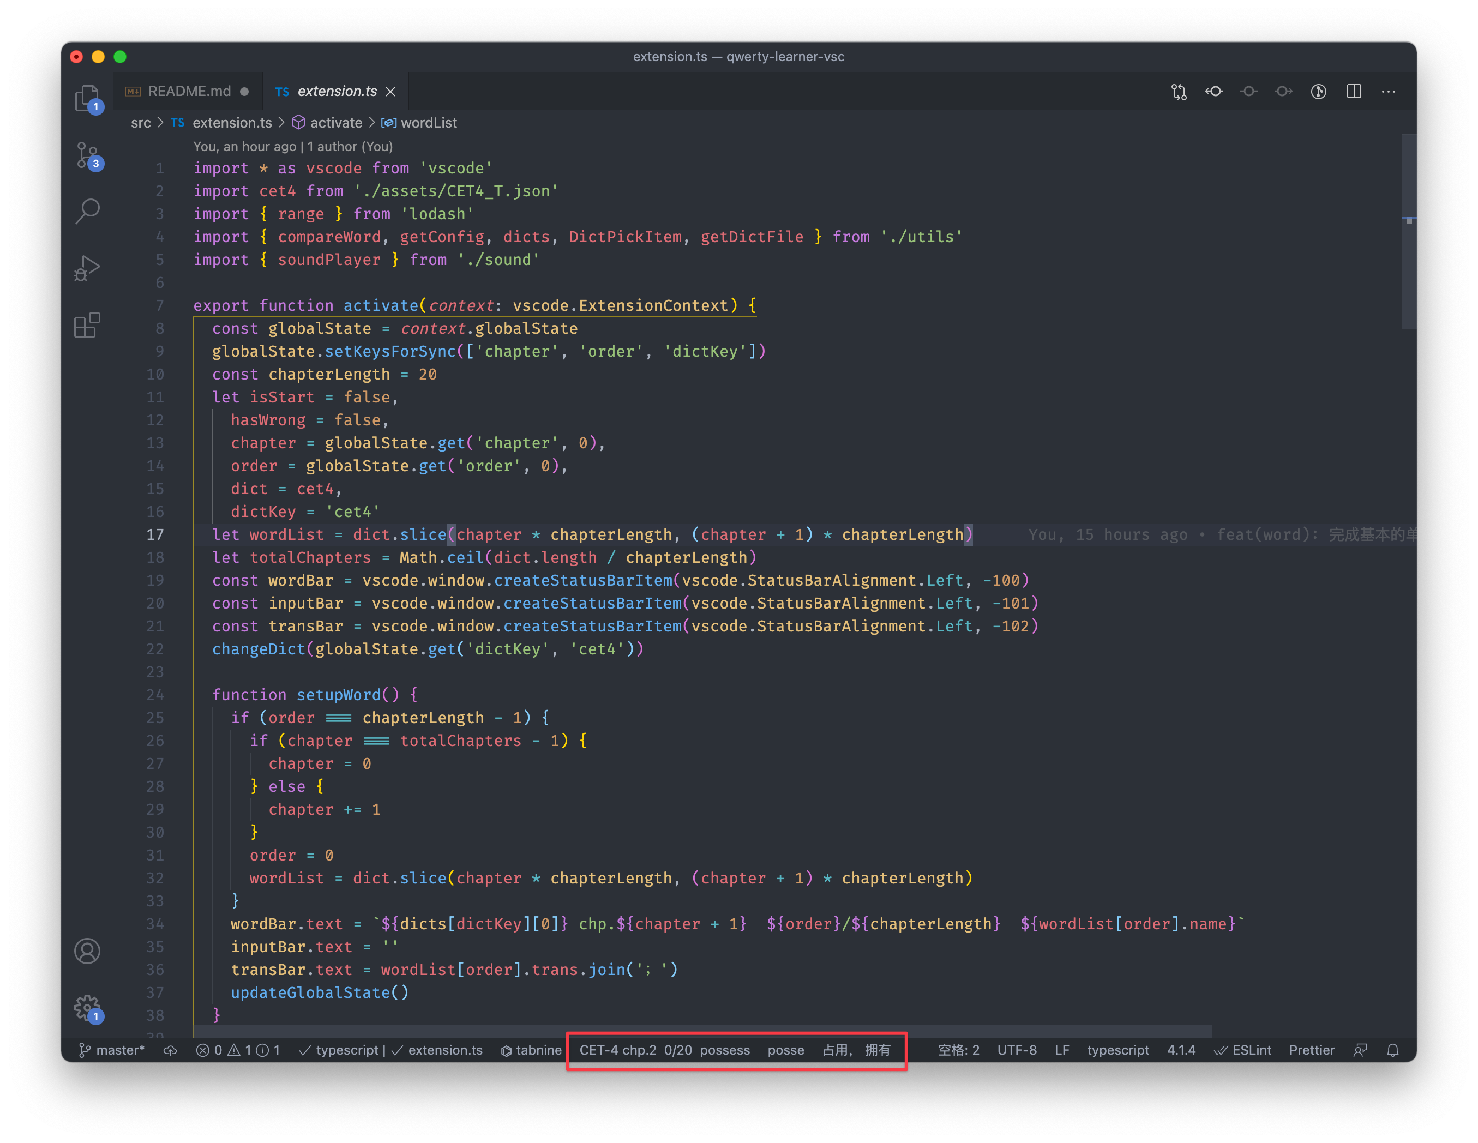The width and height of the screenshot is (1478, 1143).
Task: Toggle ESLint status bar item
Action: [x=1243, y=1050]
